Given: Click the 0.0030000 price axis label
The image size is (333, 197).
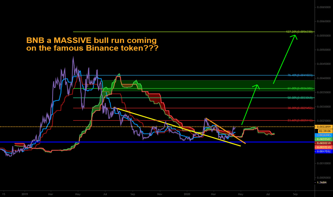Looking at the screenshot, I should [324, 106].
